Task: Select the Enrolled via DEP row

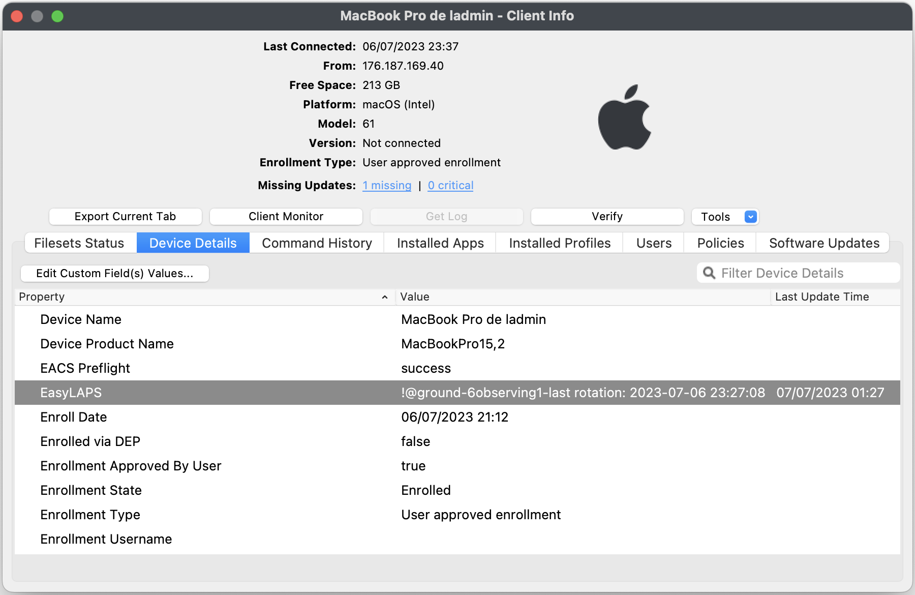Action: [457, 441]
